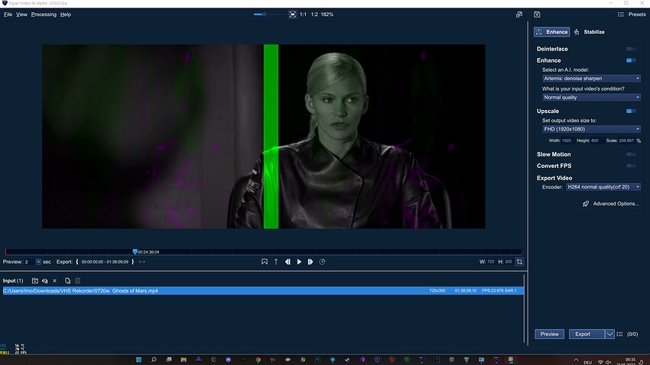Image resolution: width=650 pixels, height=365 pixels.
Task: Click the bookmark marker icon below timeline
Action: click(265, 262)
